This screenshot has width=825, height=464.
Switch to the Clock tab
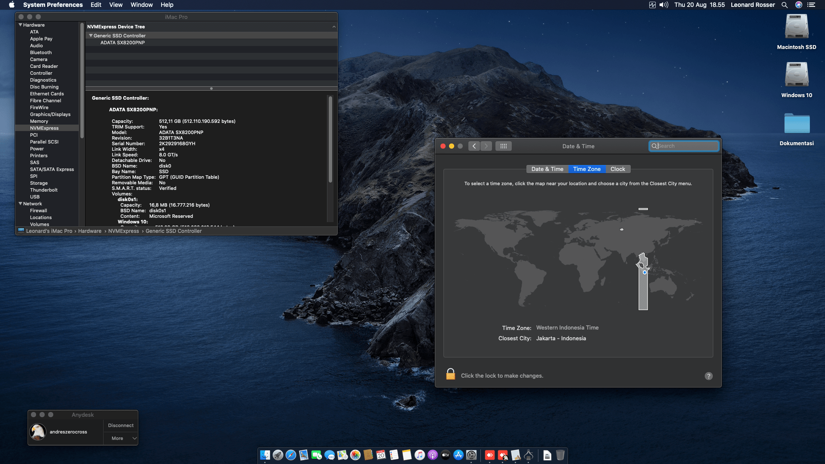click(x=617, y=169)
